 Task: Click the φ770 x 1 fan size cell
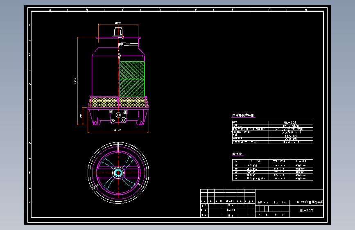[290, 142]
